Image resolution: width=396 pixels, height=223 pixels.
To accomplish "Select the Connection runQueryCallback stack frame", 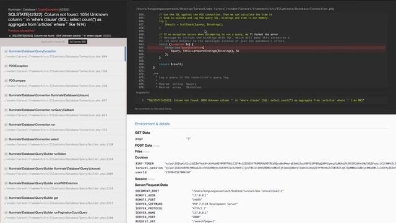I will tap(62, 112).
